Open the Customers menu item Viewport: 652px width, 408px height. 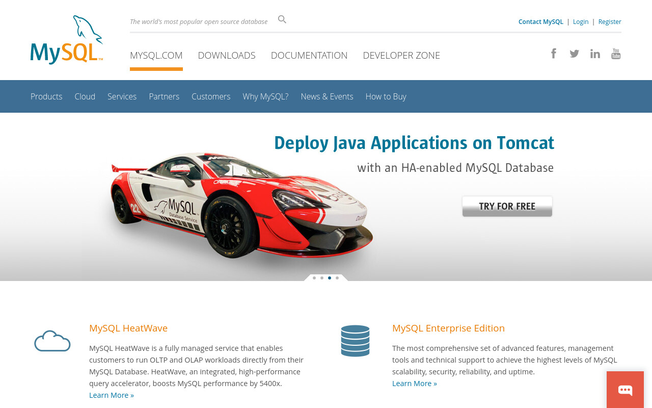click(x=211, y=96)
